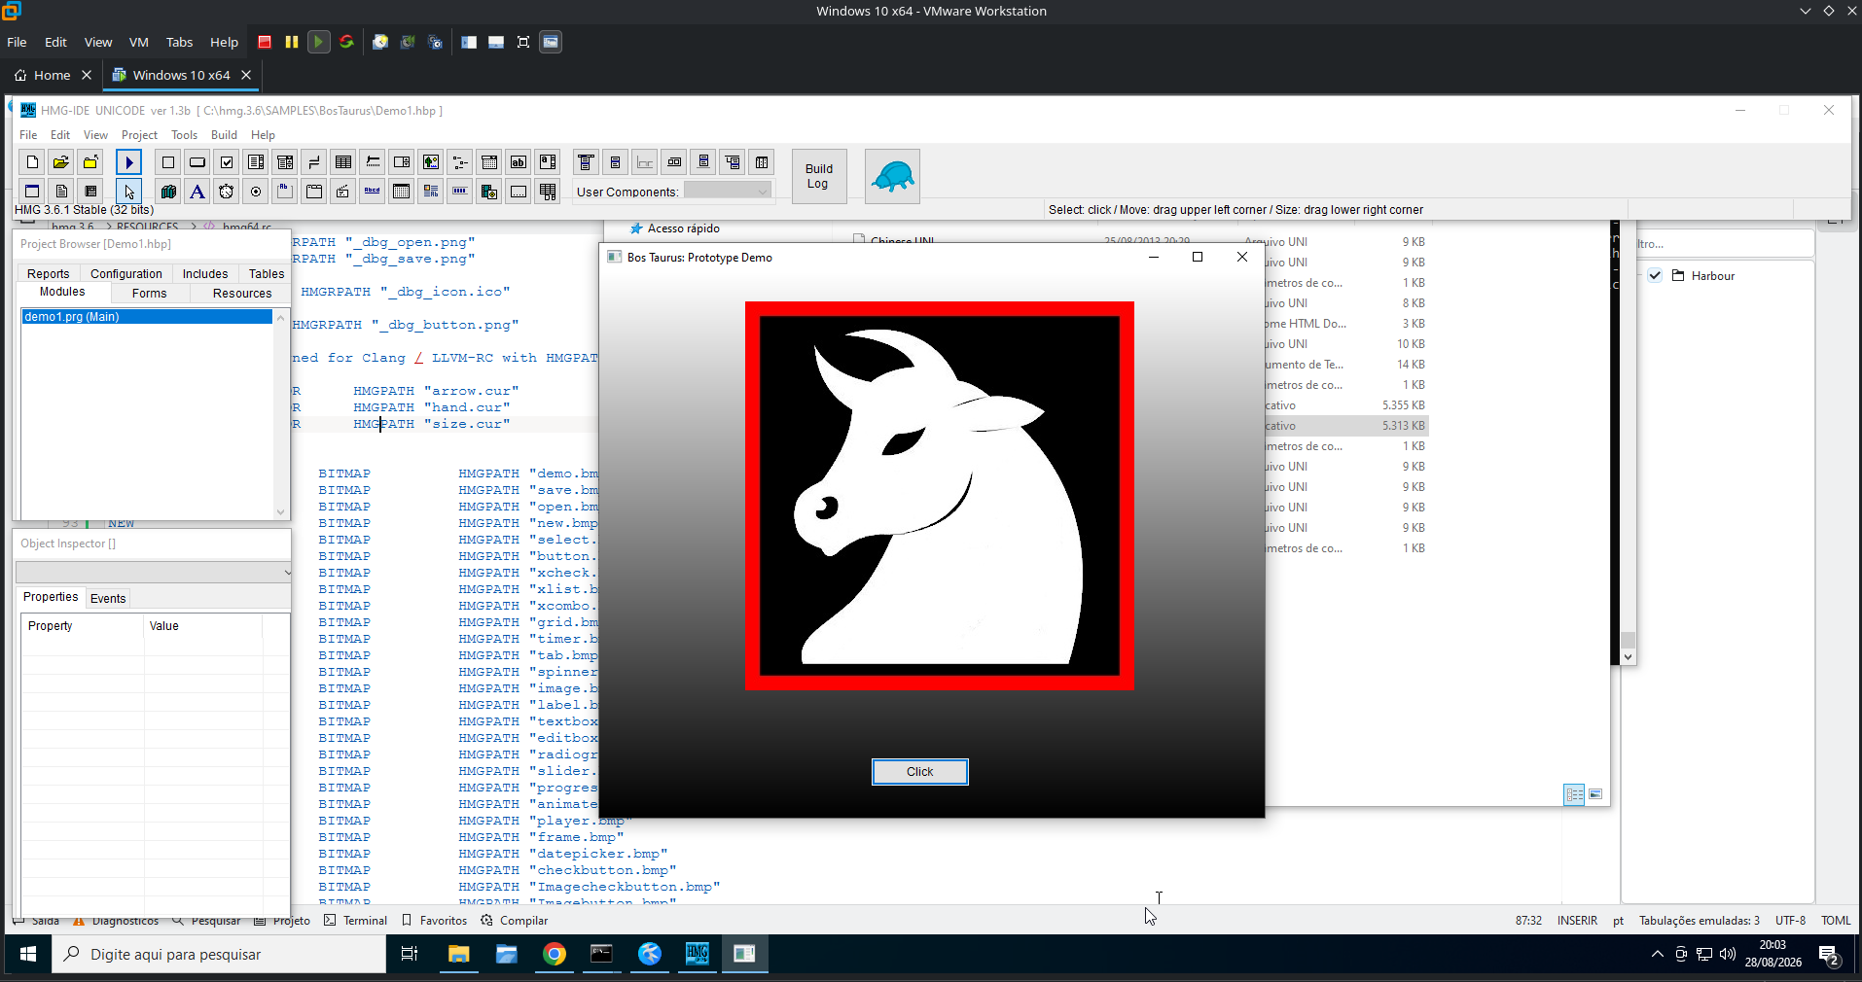Image resolution: width=1862 pixels, height=982 pixels.
Task: Click the Windows search box 'Digite aqui para pesquisar'
Action: tap(218, 955)
